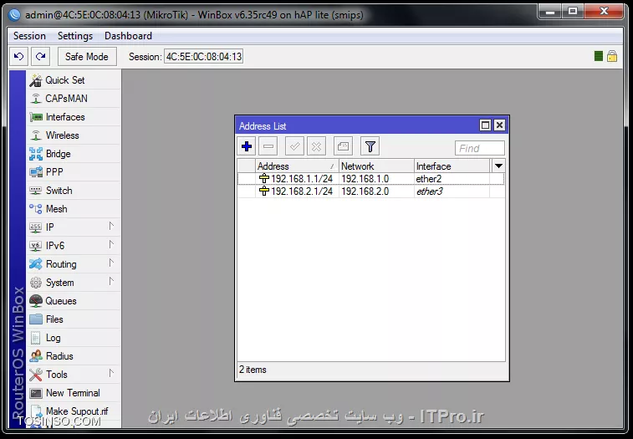Open the Dashboard menu

pyautogui.click(x=128, y=36)
